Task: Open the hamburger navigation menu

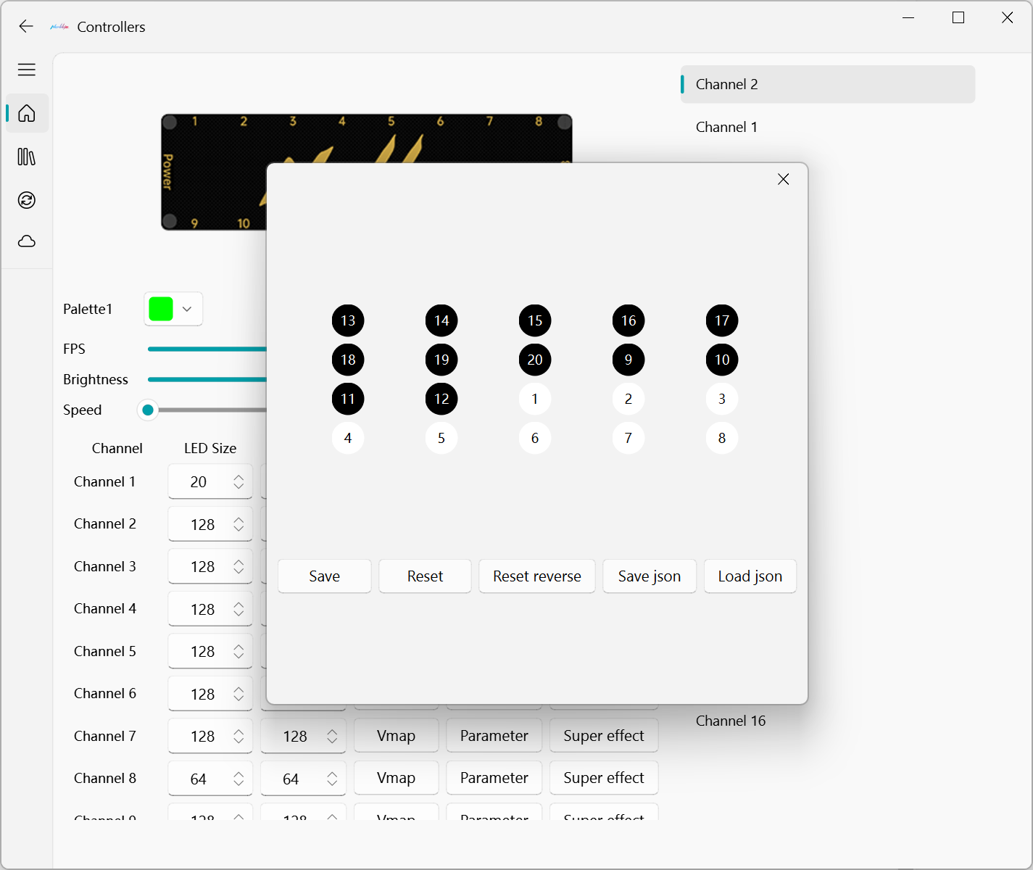Action: tap(27, 70)
